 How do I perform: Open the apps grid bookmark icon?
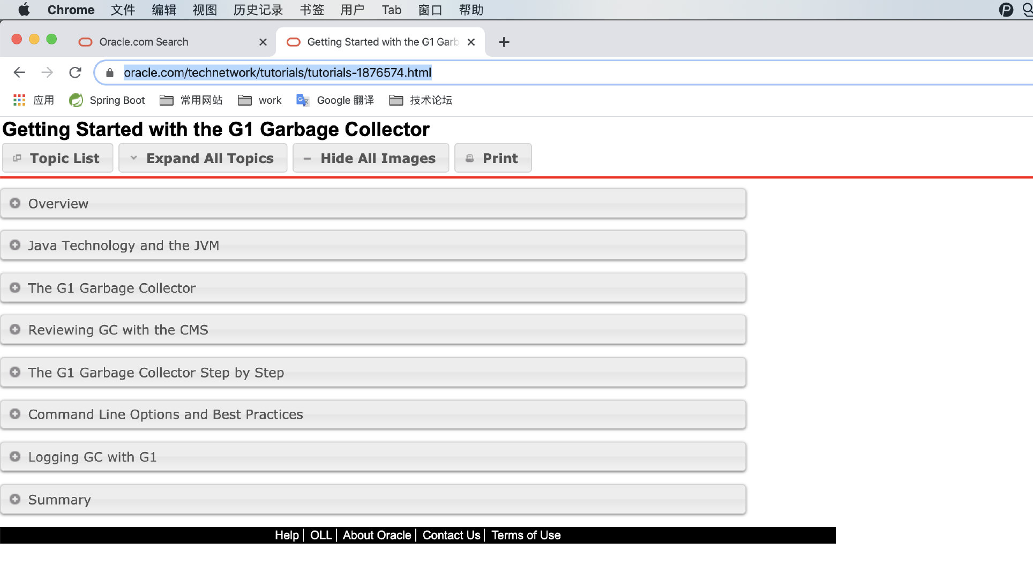[x=19, y=100]
